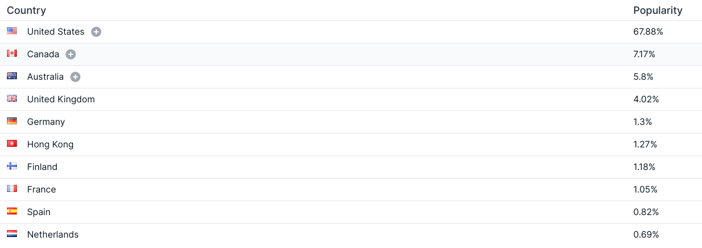Screen dimensions: 702x248
Task: Click the Hong Kong flag icon
Action: click(12, 144)
